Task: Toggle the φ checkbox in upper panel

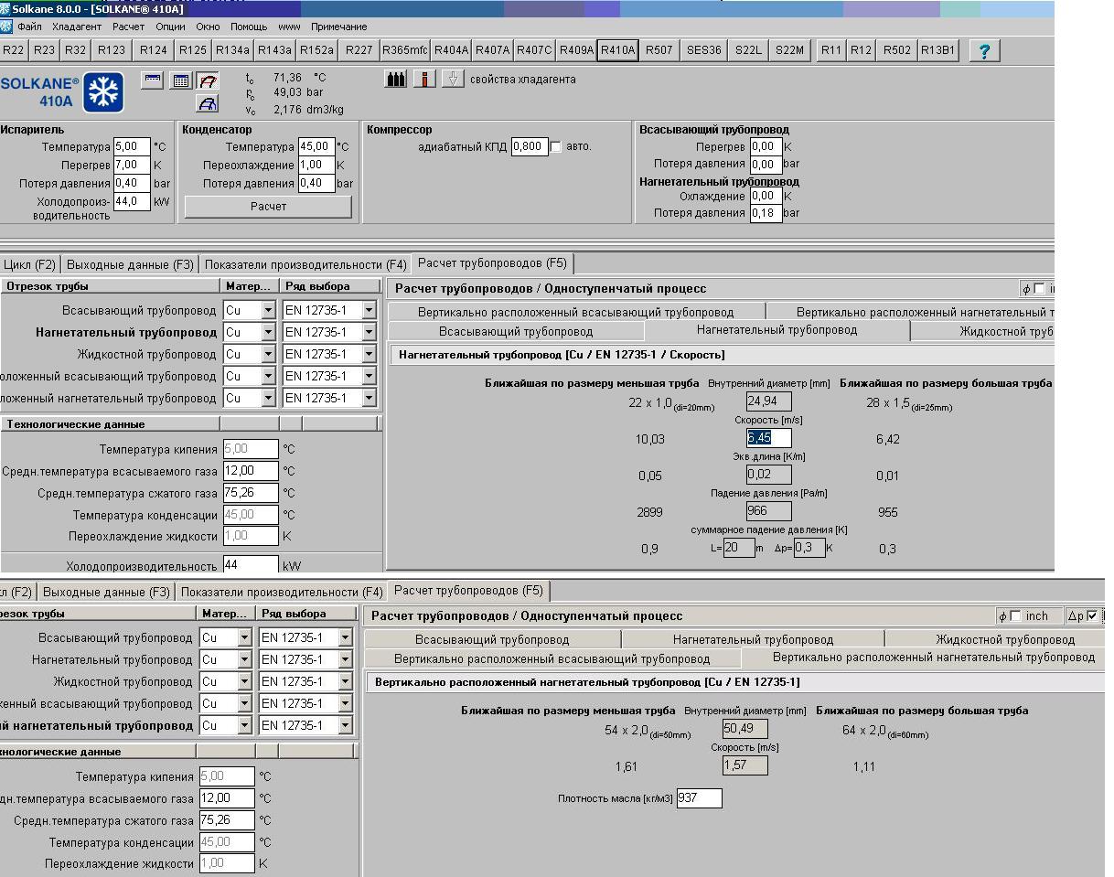Action: [1039, 289]
